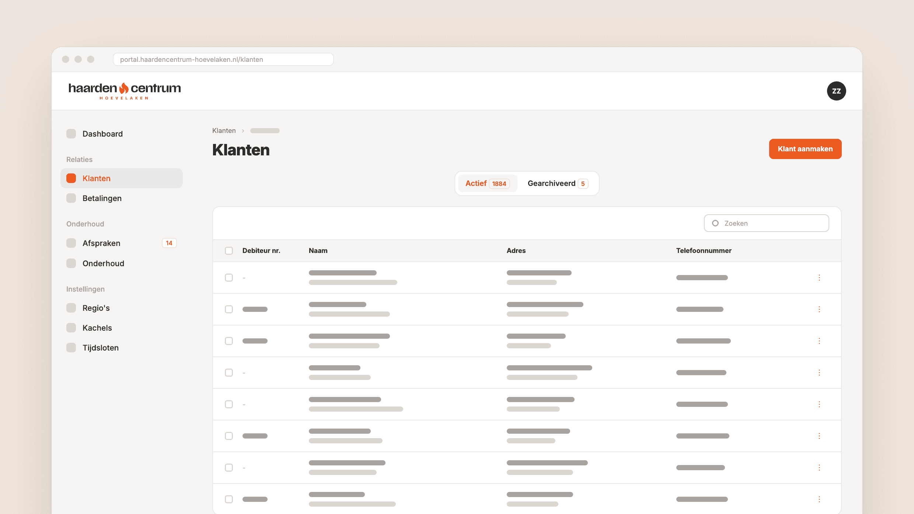
Task: Switch to the Gearchiveerd tab
Action: [x=558, y=183]
